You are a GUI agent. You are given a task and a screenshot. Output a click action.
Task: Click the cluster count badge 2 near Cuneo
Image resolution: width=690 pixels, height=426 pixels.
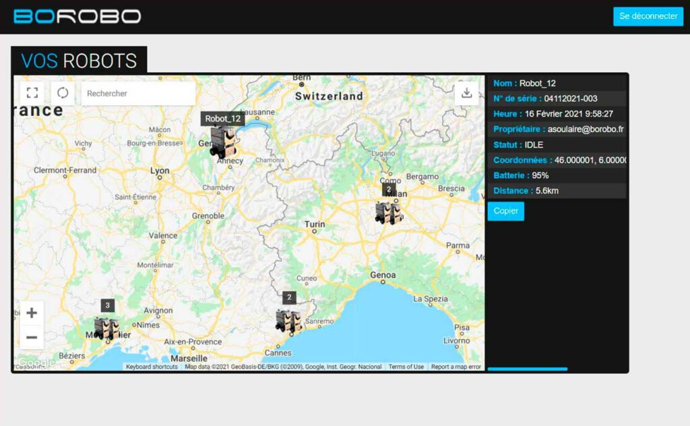tap(289, 297)
